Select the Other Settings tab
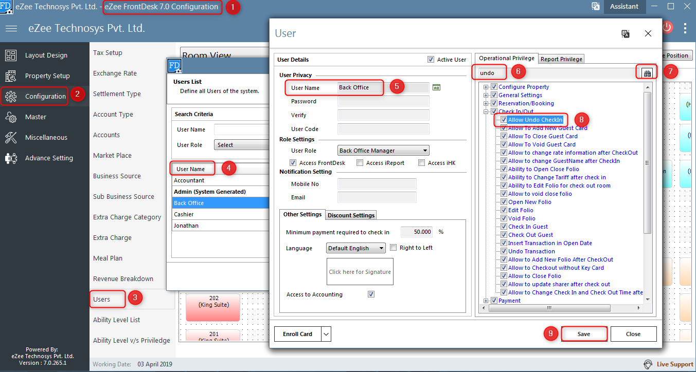 point(302,214)
